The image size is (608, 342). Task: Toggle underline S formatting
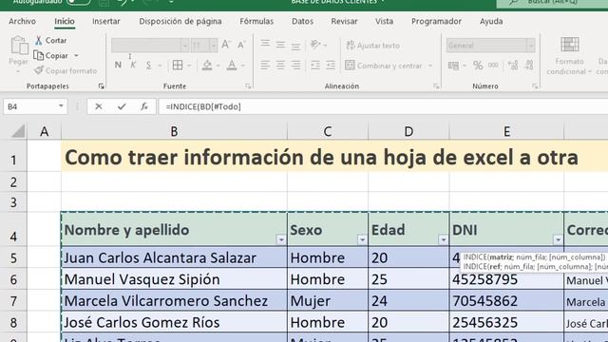[x=148, y=66]
